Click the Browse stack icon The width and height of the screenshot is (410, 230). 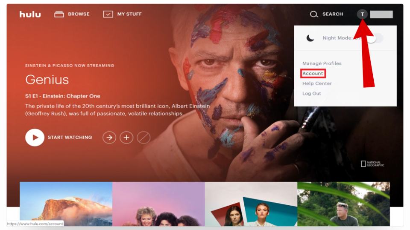coord(59,14)
